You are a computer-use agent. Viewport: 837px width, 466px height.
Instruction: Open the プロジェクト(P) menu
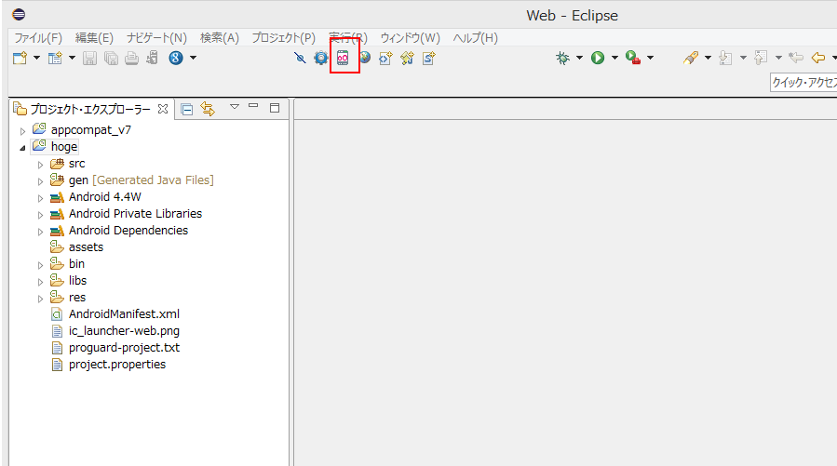(x=283, y=38)
